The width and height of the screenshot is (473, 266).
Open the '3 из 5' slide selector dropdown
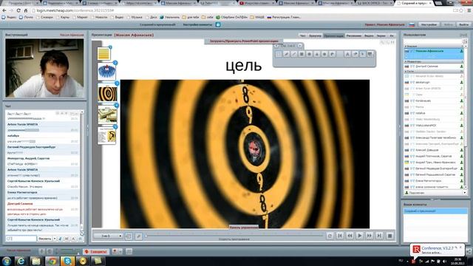[x=108, y=236]
